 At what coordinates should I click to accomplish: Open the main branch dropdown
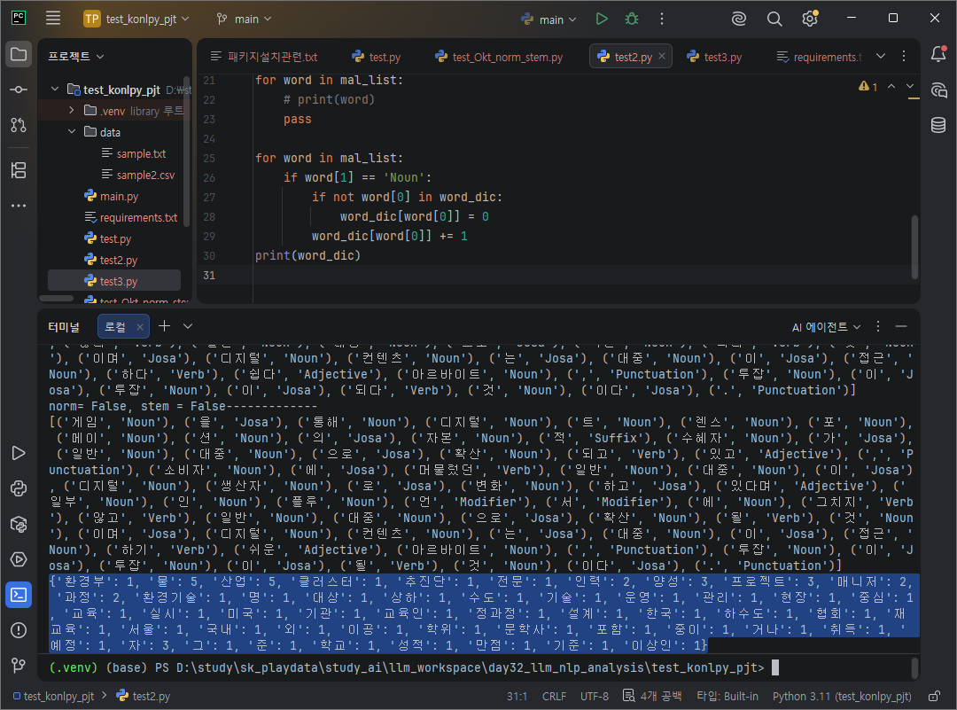pyautogui.click(x=245, y=19)
